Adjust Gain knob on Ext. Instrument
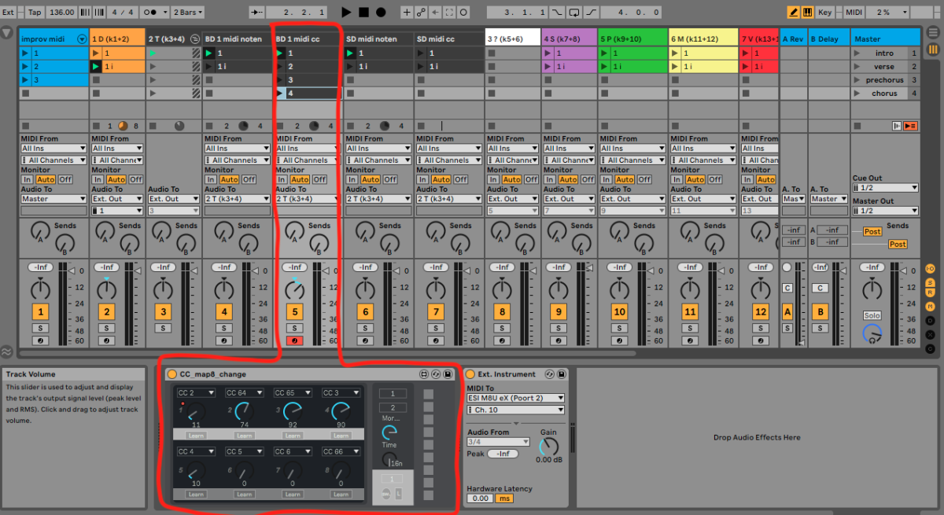Viewport: 944px width, 515px height. (548, 447)
